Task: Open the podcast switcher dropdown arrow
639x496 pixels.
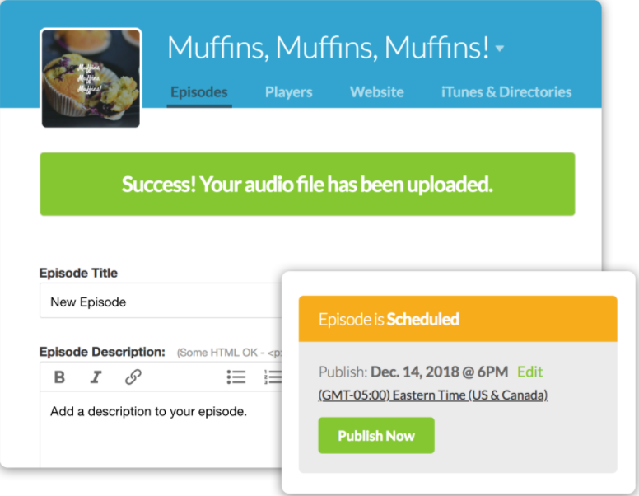Action: click(x=500, y=49)
